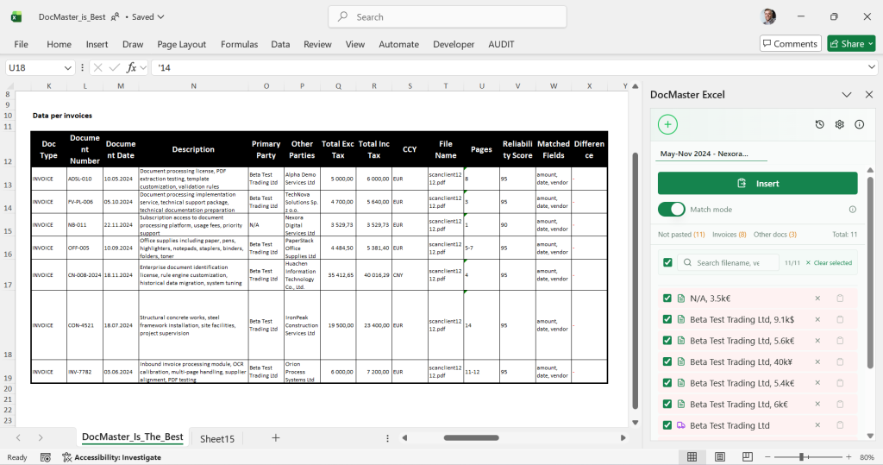Expand the Saved status dropdown
883x465 pixels.
click(160, 17)
